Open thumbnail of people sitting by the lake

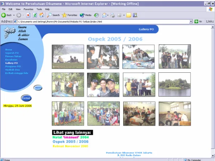point(68,57)
